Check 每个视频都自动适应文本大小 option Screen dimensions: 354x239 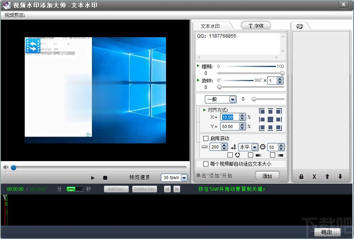coord(206,164)
